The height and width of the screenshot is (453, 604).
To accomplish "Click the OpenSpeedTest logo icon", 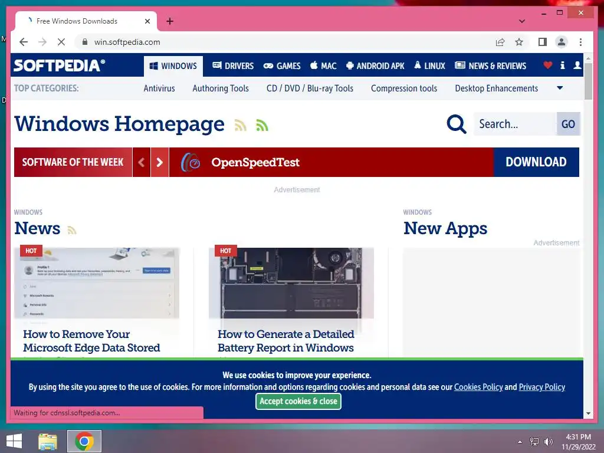I will [x=191, y=162].
